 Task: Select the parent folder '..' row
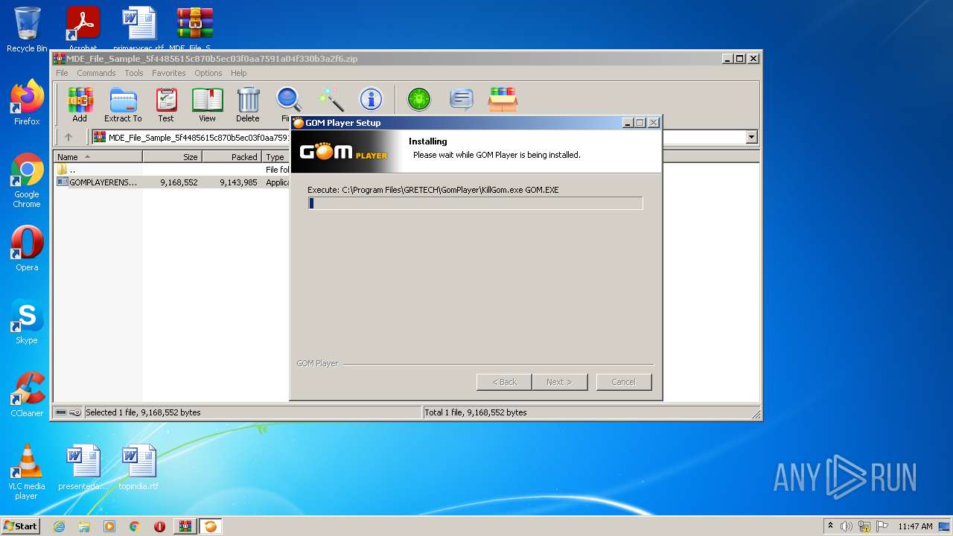173,170
